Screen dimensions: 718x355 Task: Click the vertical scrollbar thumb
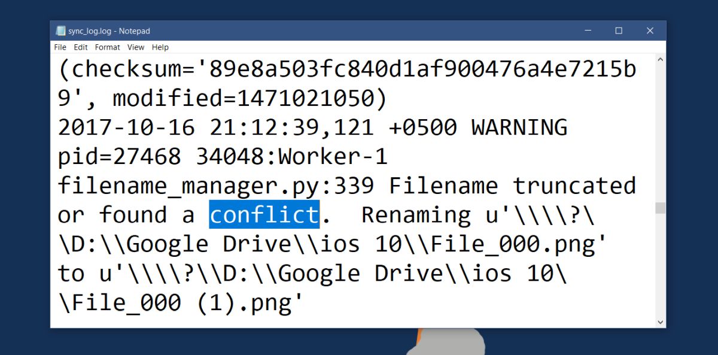(661, 208)
